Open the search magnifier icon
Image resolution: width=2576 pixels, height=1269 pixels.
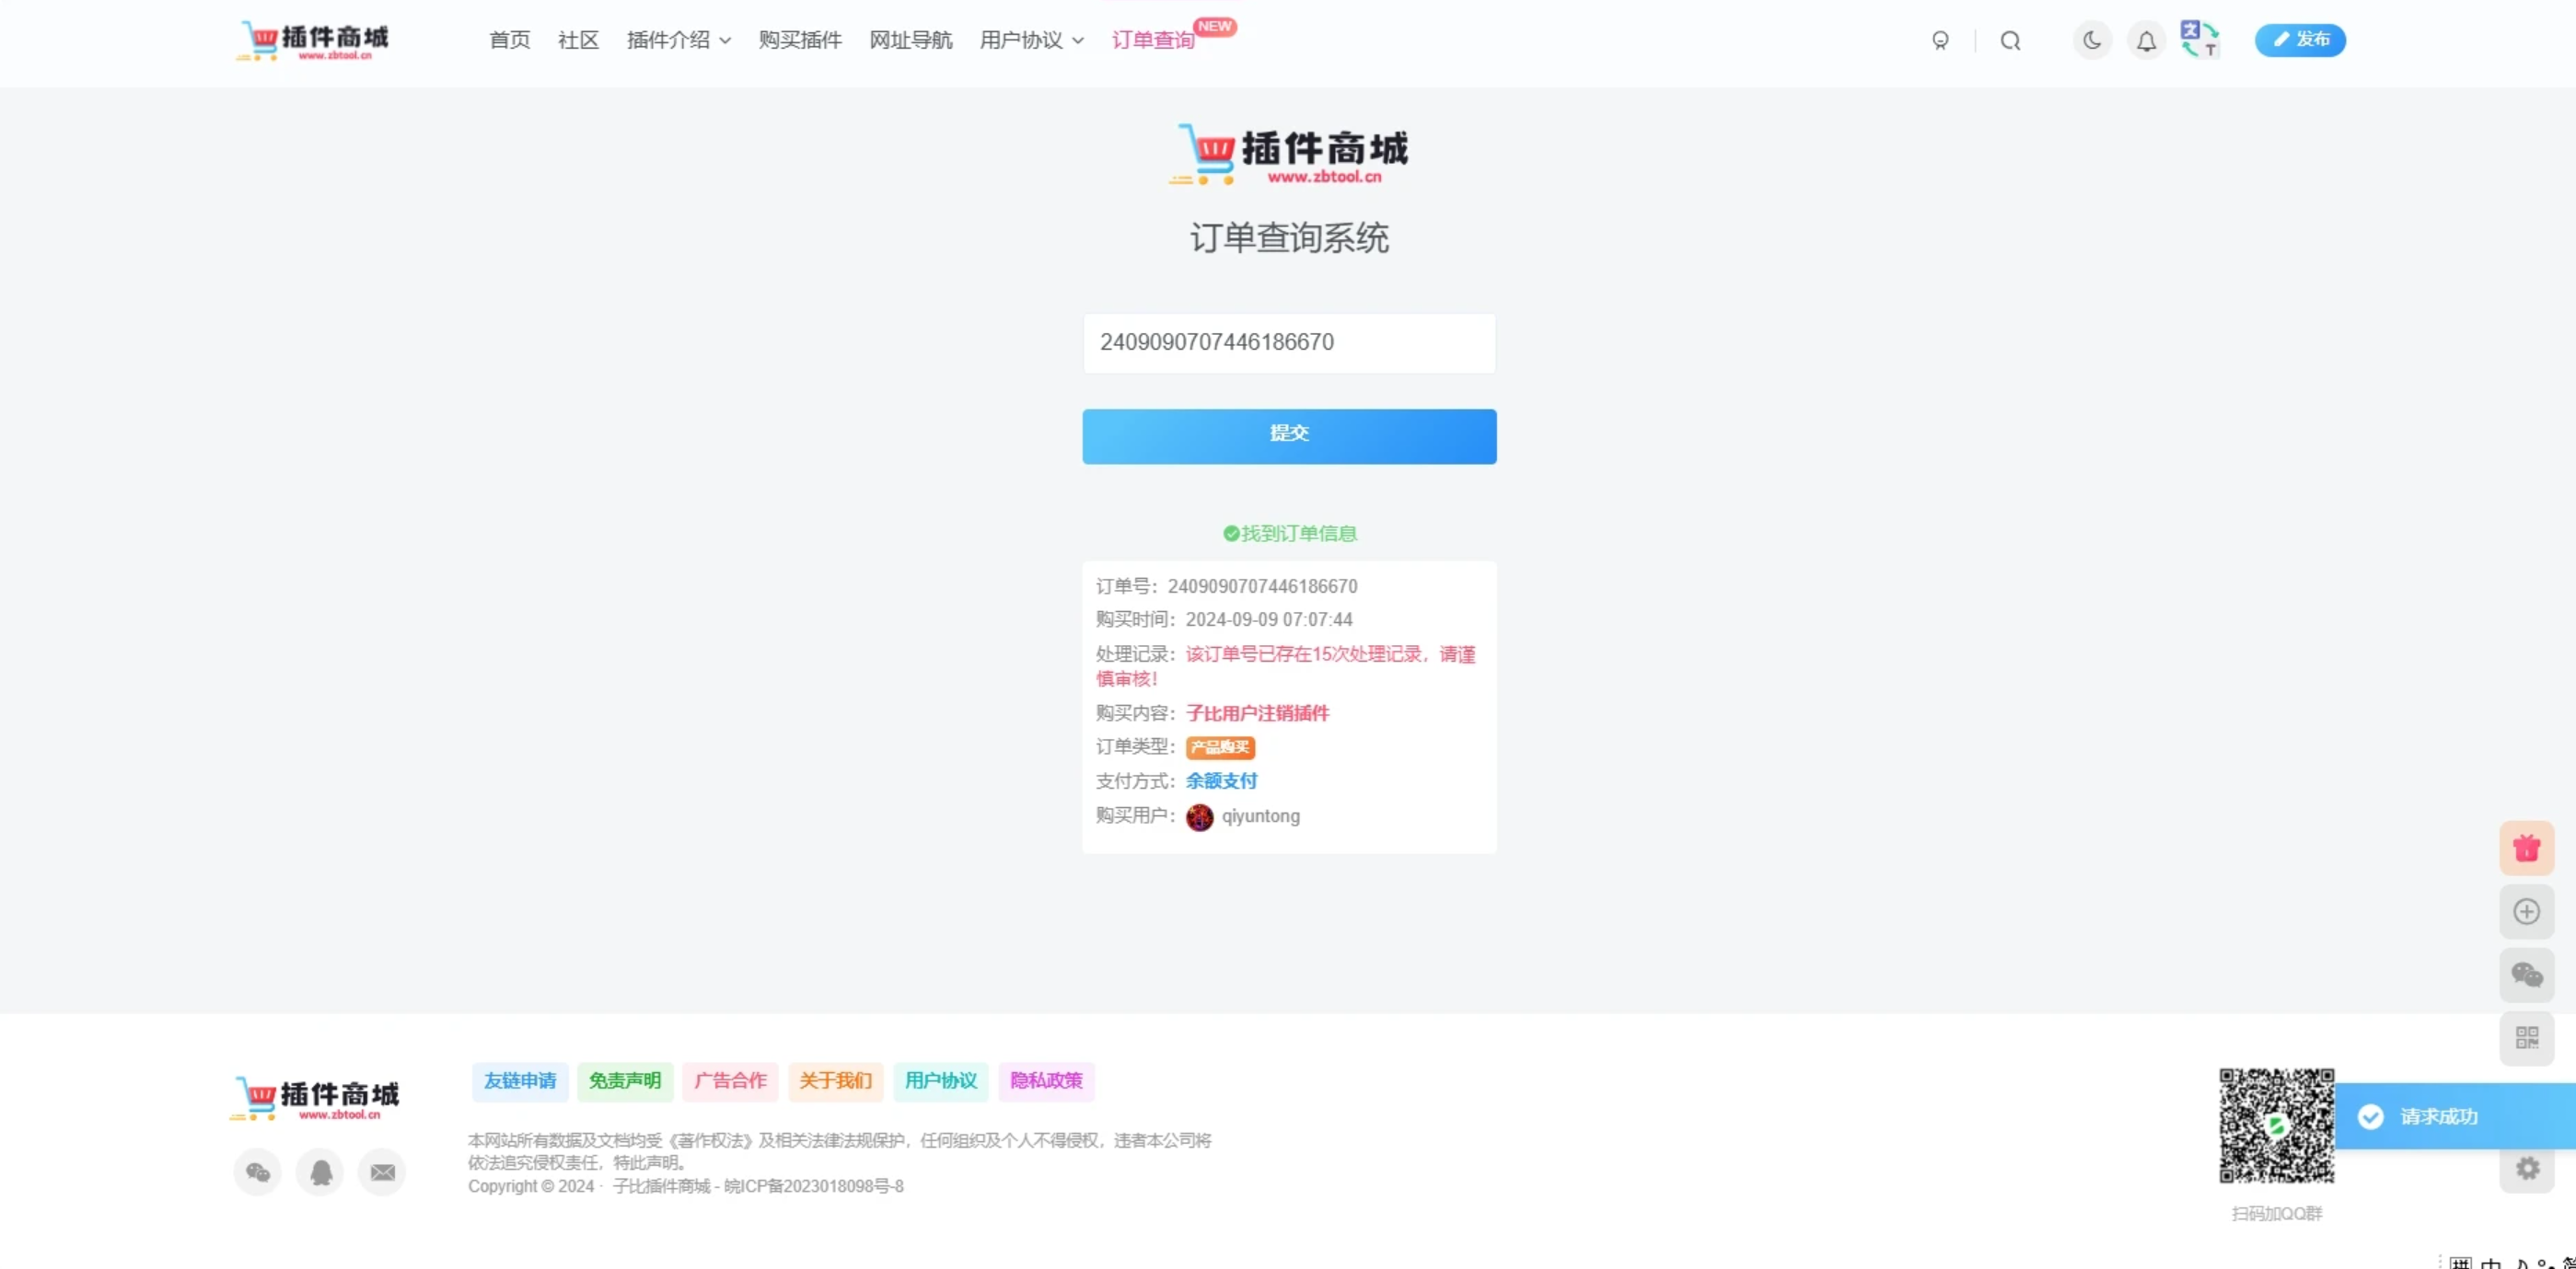tap(2010, 40)
